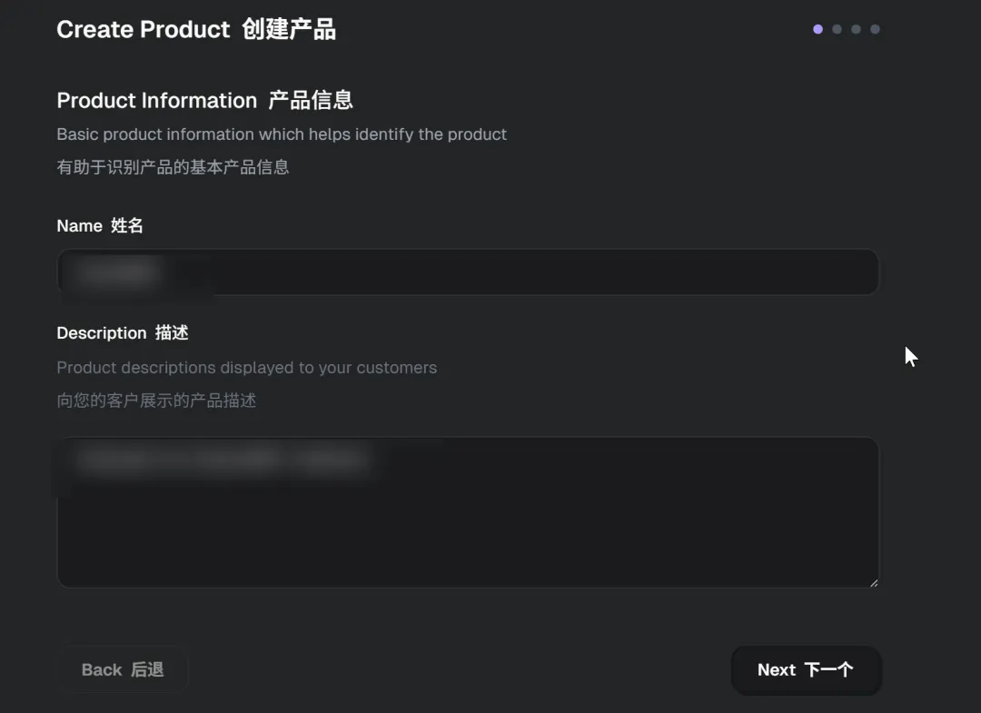Jump to the second step indicator dot
The height and width of the screenshot is (713, 981).
click(x=837, y=29)
